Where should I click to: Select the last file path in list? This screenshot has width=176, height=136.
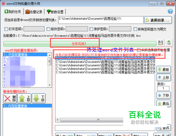point(105,72)
